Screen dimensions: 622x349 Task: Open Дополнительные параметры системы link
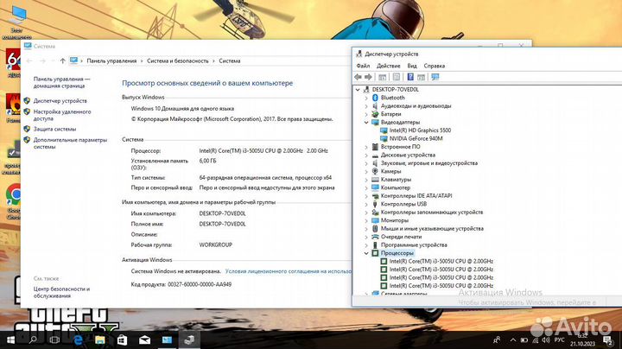click(x=70, y=143)
